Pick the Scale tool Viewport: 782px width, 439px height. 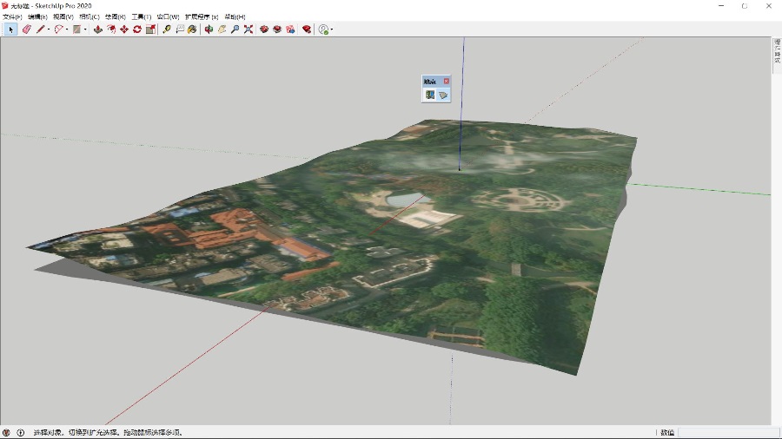coord(150,29)
